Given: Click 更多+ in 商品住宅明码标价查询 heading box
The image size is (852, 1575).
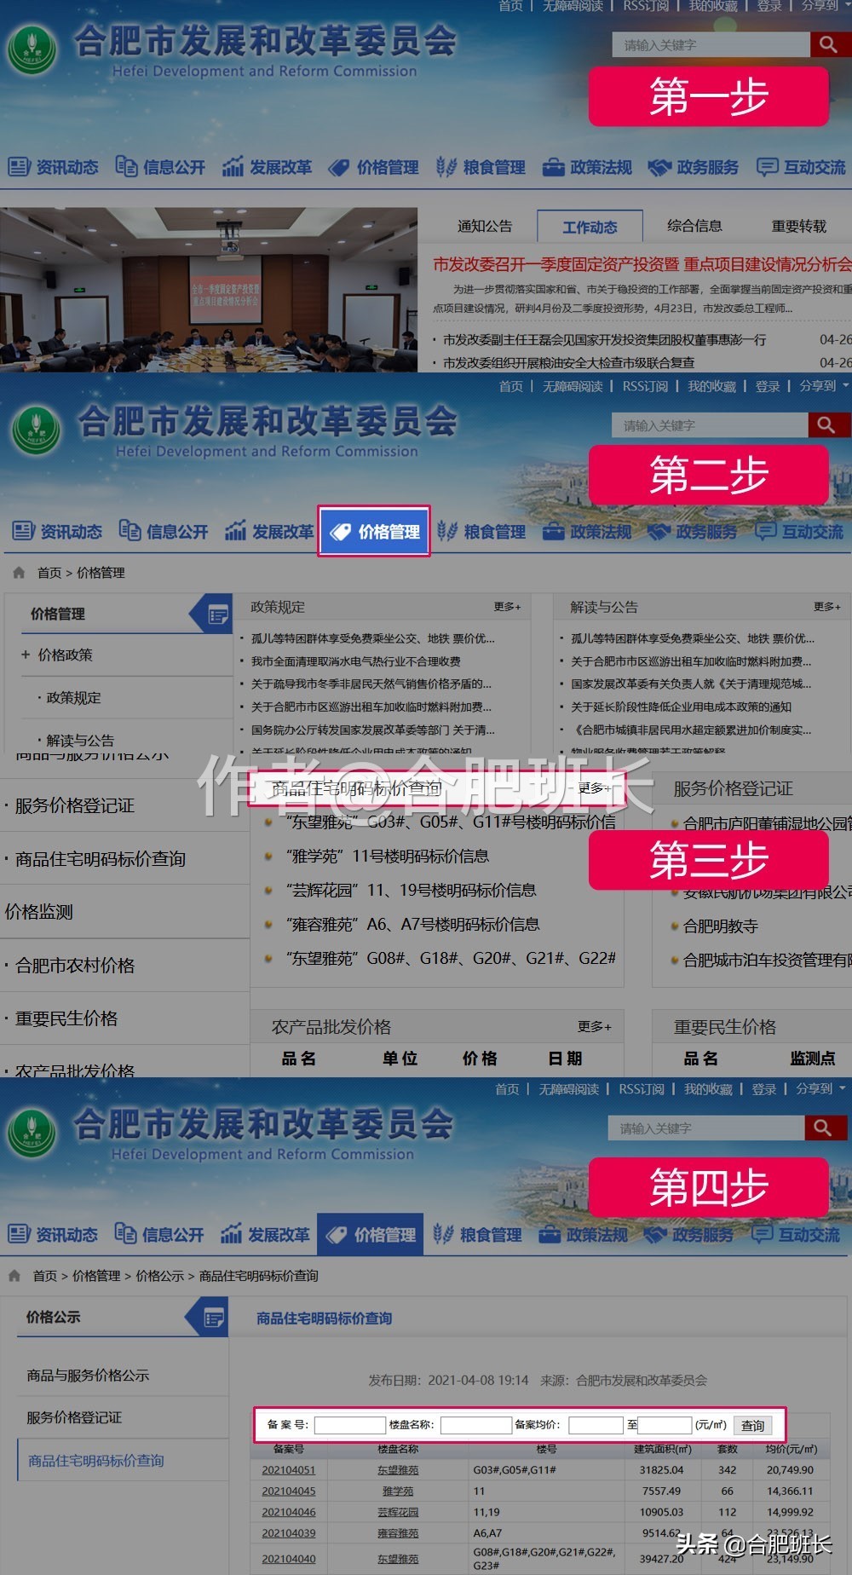Looking at the screenshot, I should coord(594,788).
